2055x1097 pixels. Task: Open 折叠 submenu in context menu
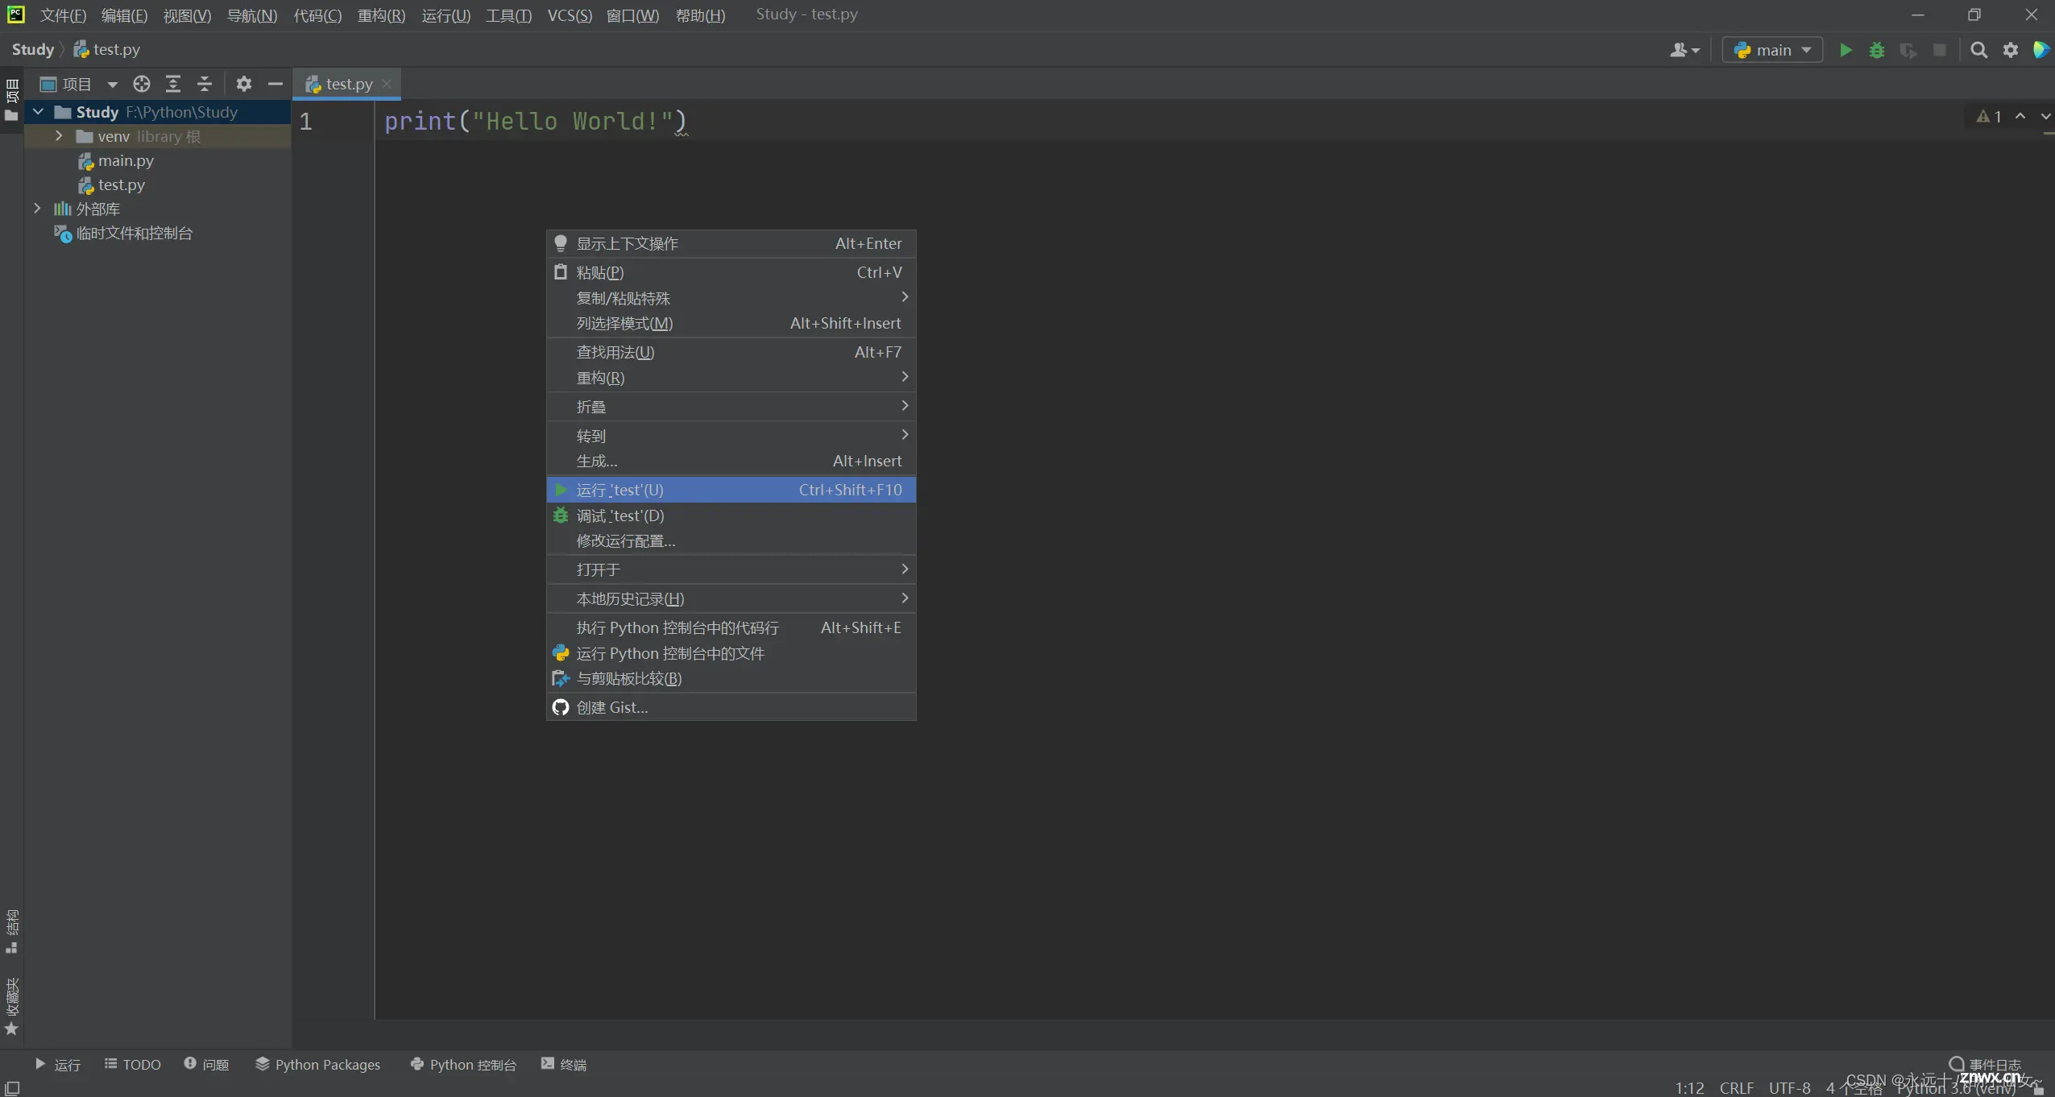pos(731,407)
